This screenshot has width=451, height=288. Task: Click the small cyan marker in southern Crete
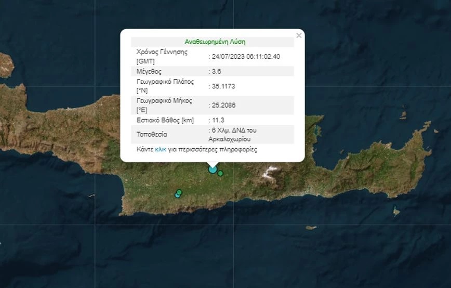pos(177,195)
